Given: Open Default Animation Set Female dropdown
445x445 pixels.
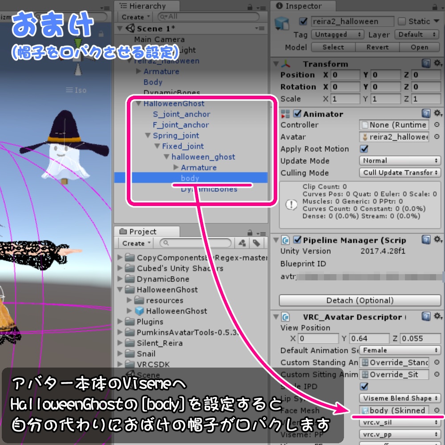Looking at the screenshot, I should pyautogui.click(x=400, y=350).
